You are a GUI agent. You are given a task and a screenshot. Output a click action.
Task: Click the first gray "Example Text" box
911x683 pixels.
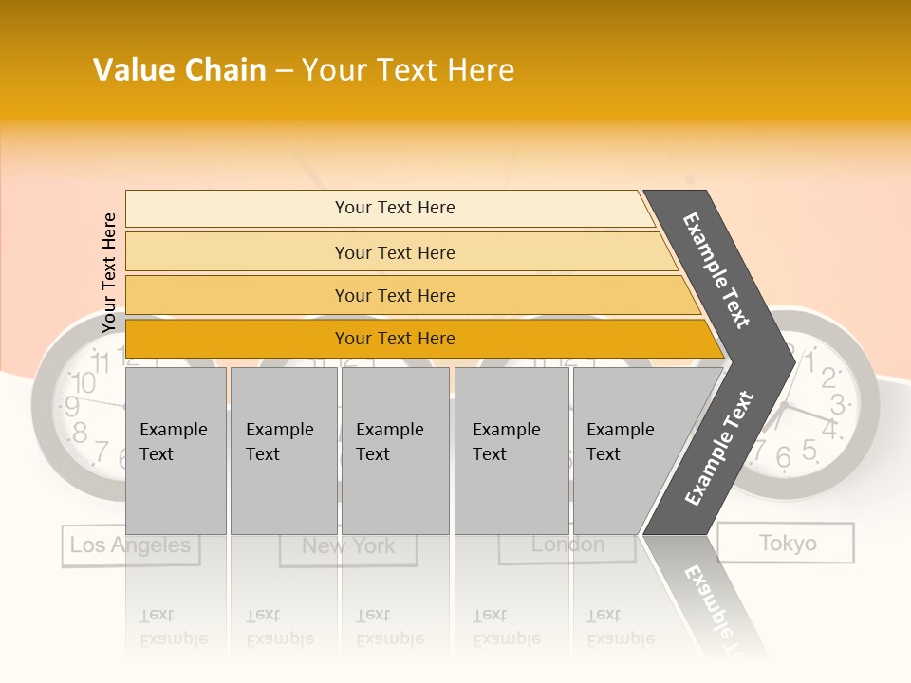click(x=176, y=451)
